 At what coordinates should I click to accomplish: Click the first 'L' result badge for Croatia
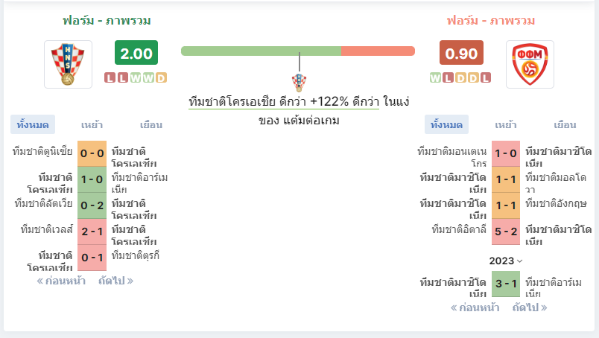110,77
